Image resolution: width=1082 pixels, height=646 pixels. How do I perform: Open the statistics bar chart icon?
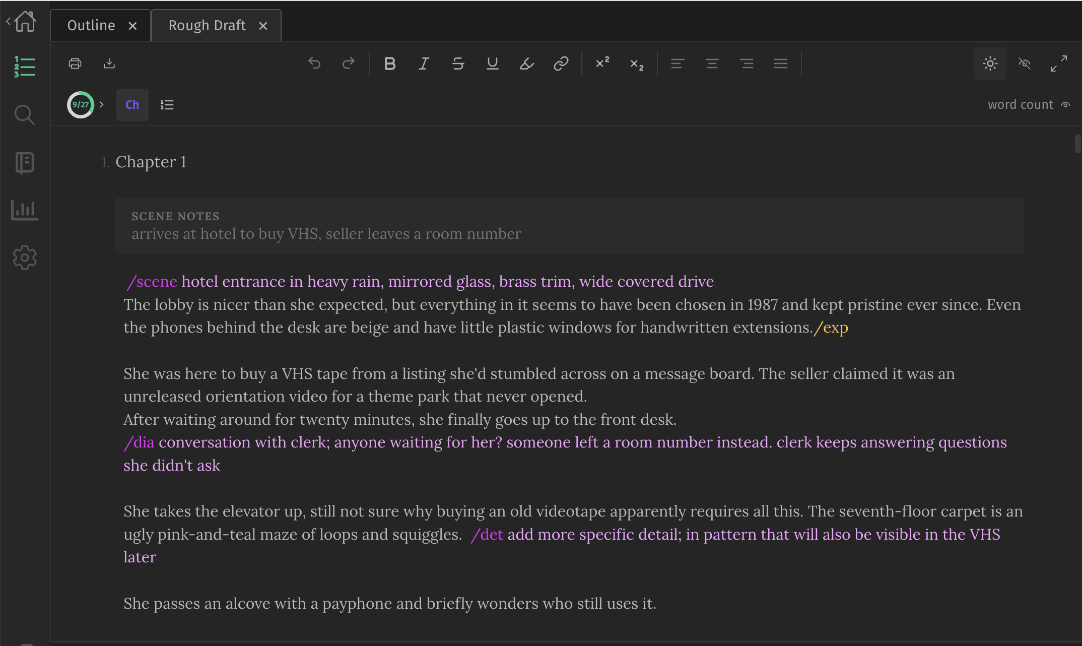pos(24,210)
